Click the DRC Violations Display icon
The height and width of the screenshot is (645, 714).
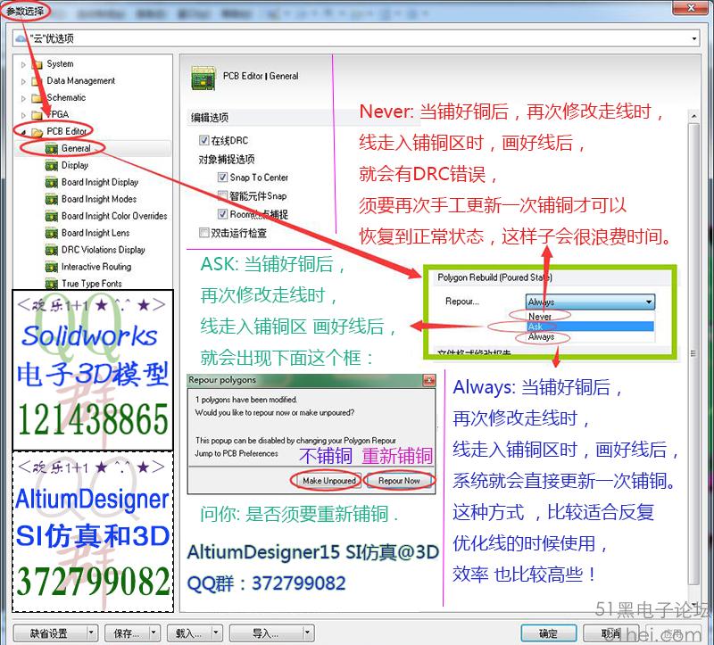[x=52, y=250]
